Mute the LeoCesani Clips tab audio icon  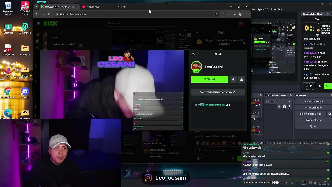(73, 6)
